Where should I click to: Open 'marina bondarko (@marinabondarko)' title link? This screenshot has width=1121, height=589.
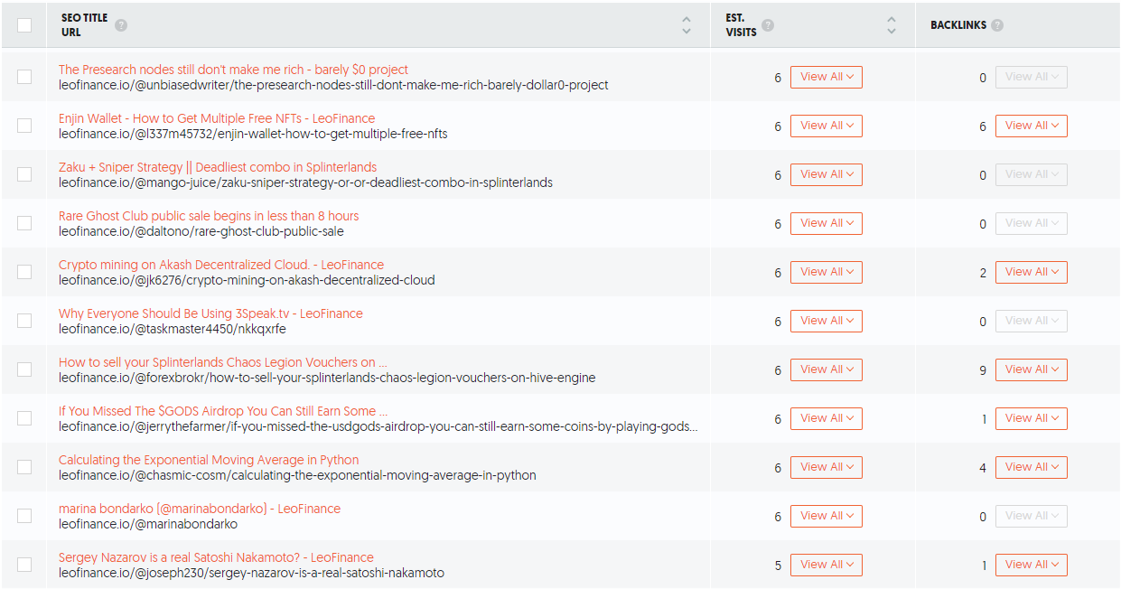click(x=200, y=509)
